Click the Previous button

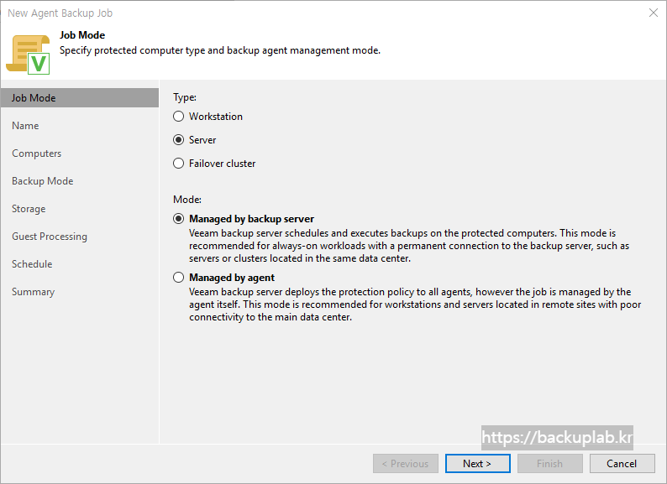[406, 463]
